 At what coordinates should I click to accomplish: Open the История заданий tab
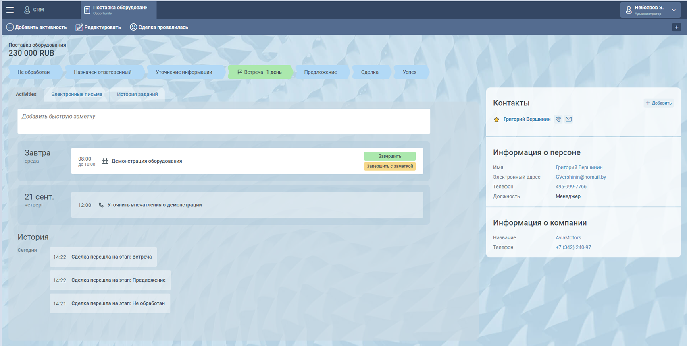[x=137, y=94]
